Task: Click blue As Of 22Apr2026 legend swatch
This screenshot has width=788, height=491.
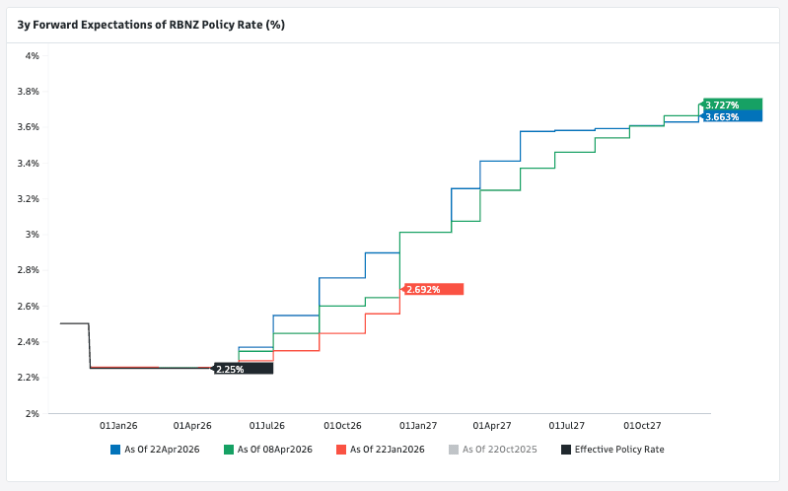Action: 114,450
